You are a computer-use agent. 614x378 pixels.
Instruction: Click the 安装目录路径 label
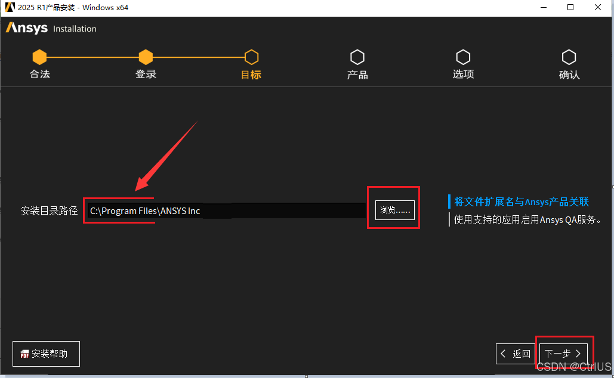point(50,211)
